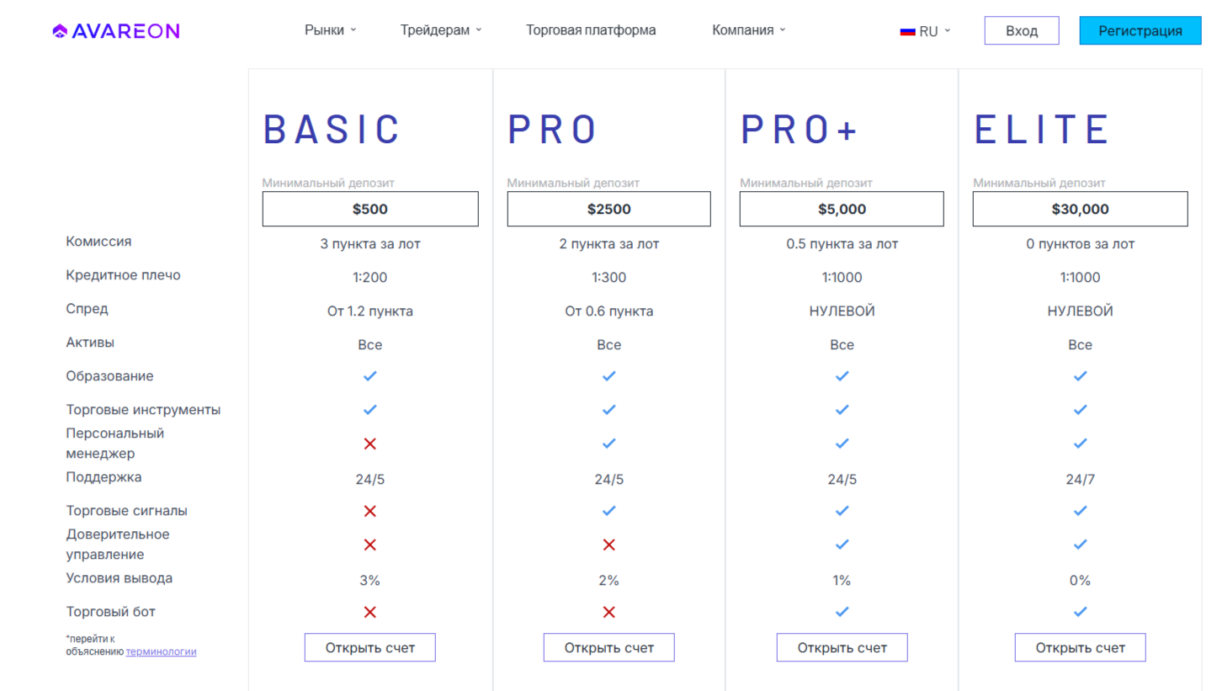Open the RU language selector
The height and width of the screenshot is (691, 1222).
tap(926, 31)
